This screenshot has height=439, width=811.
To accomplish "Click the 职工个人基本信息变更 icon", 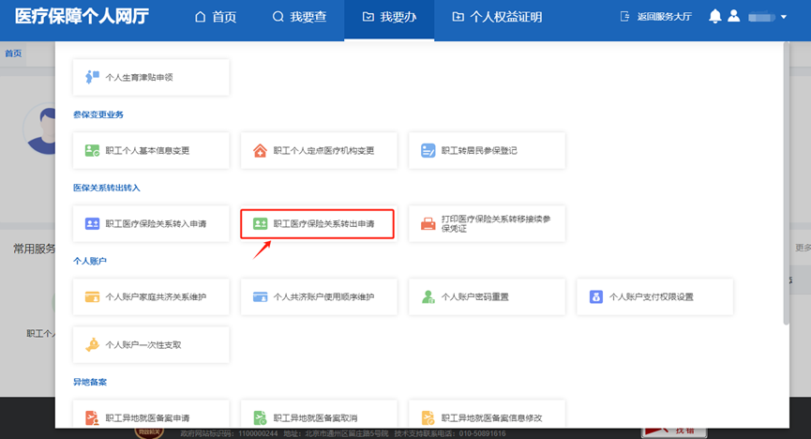I will [92, 151].
